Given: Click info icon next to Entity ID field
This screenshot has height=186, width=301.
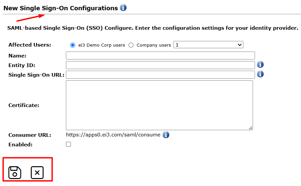Looking at the screenshot, I should [260, 64].
